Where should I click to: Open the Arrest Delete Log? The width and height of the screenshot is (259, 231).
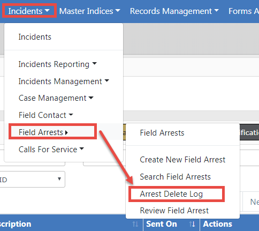pos(171,194)
